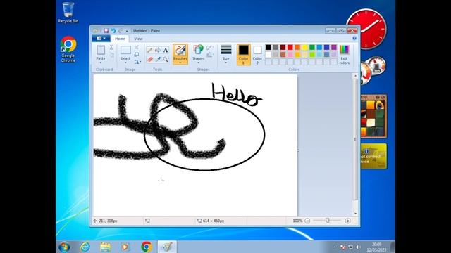The width and height of the screenshot is (451, 253).
Task: Switch to the Home ribbon tab
Action: [x=120, y=39]
